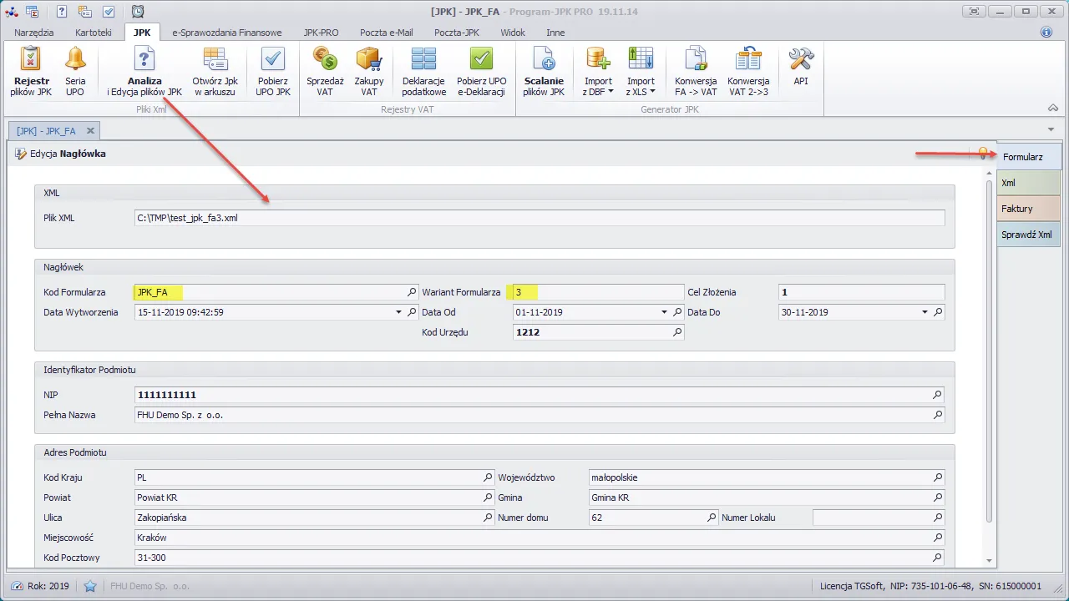Click the Kod Urzędu lookup magnifier
This screenshot has width=1069, height=601.
(677, 331)
